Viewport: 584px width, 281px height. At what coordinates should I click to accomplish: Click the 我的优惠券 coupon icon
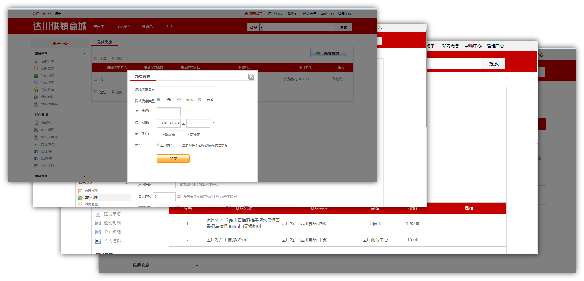coord(36,104)
